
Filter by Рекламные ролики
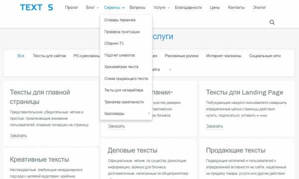click(x=181, y=56)
